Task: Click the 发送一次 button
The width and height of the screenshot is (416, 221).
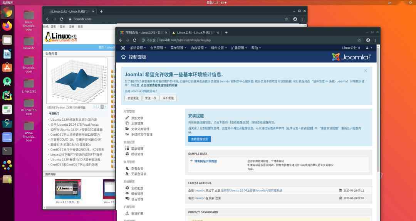Action: [x=151, y=98]
